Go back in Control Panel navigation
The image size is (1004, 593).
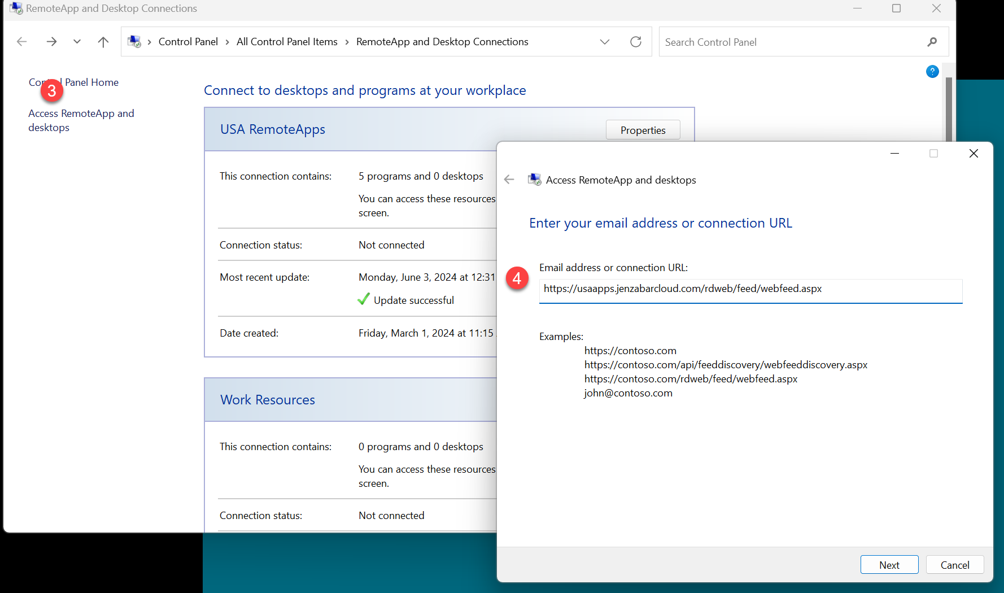[22, 42]
